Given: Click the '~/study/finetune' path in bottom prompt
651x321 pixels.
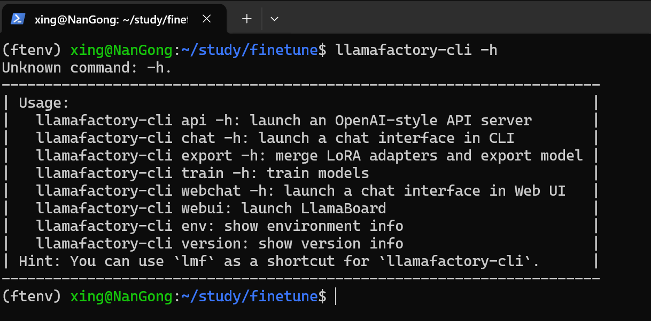Looking at the screenshot, I should point(250,296).
